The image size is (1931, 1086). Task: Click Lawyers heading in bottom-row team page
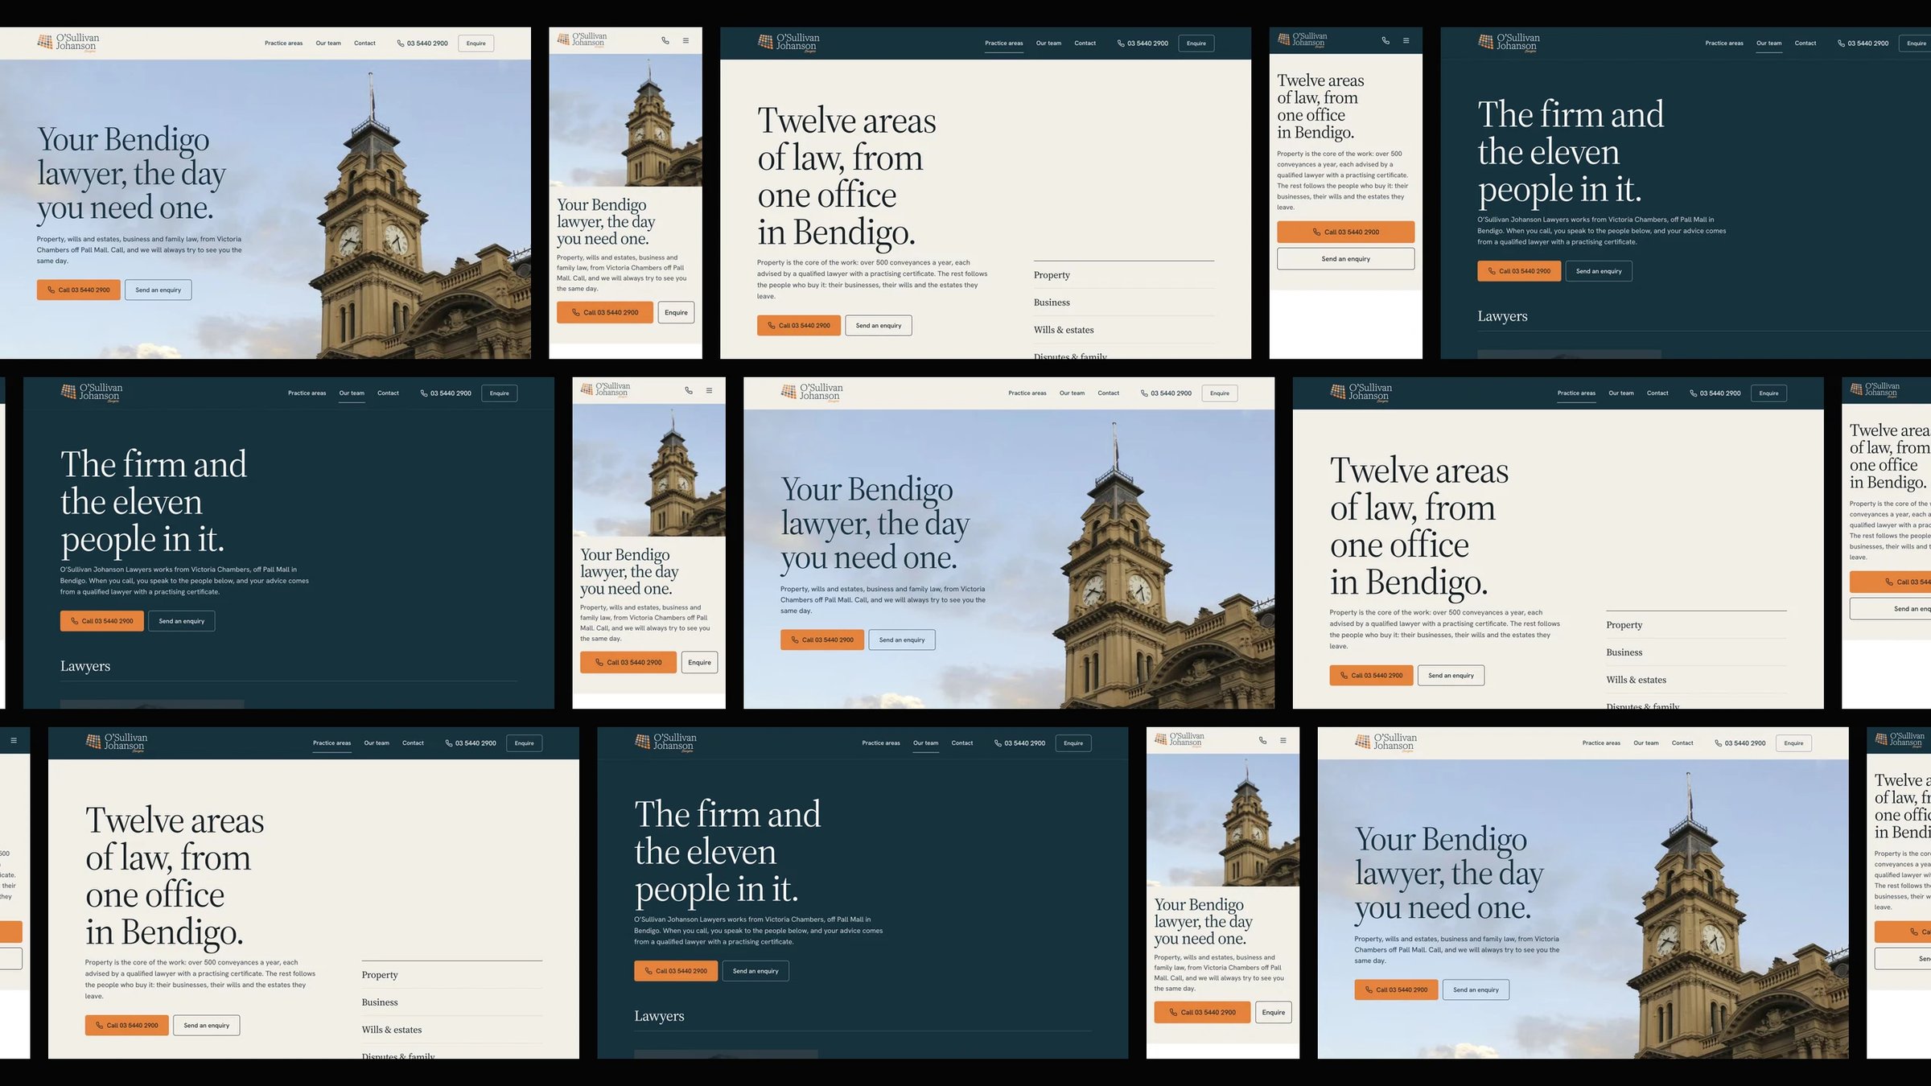659,1016
